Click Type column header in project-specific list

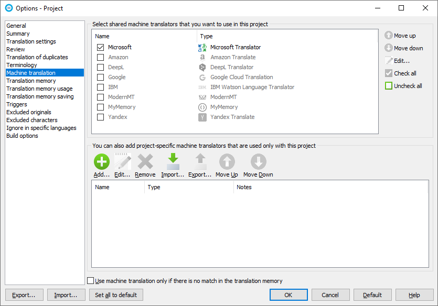coord(189,187)
